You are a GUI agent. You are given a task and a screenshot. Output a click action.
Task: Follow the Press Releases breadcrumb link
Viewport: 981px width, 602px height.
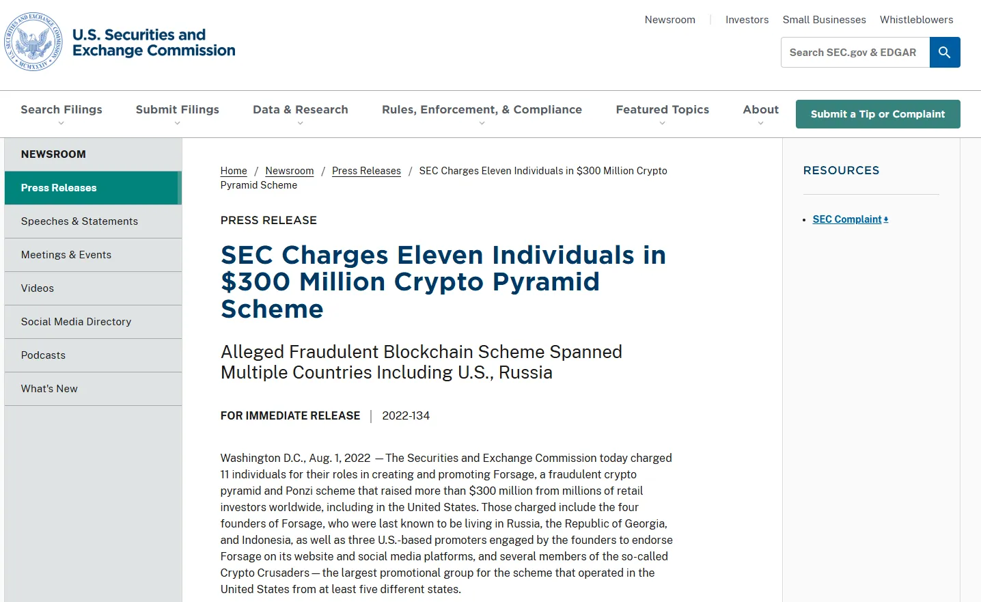tap(366, 171)
